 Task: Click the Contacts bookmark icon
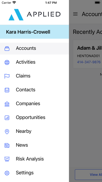(7, 90)
